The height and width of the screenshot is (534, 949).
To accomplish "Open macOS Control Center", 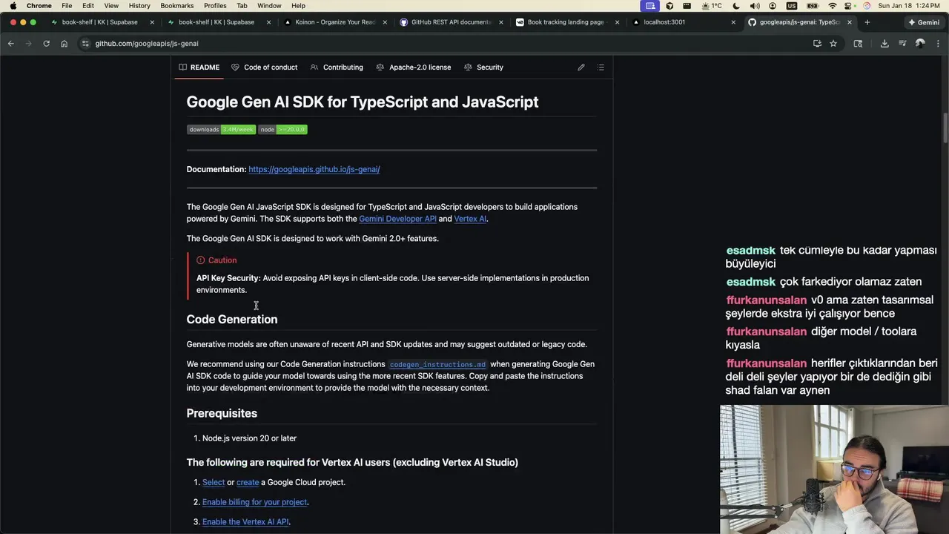I will [x=850, y=5].
